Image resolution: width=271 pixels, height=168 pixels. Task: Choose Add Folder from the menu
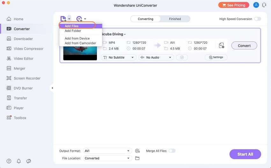click(x=81, y=31)
